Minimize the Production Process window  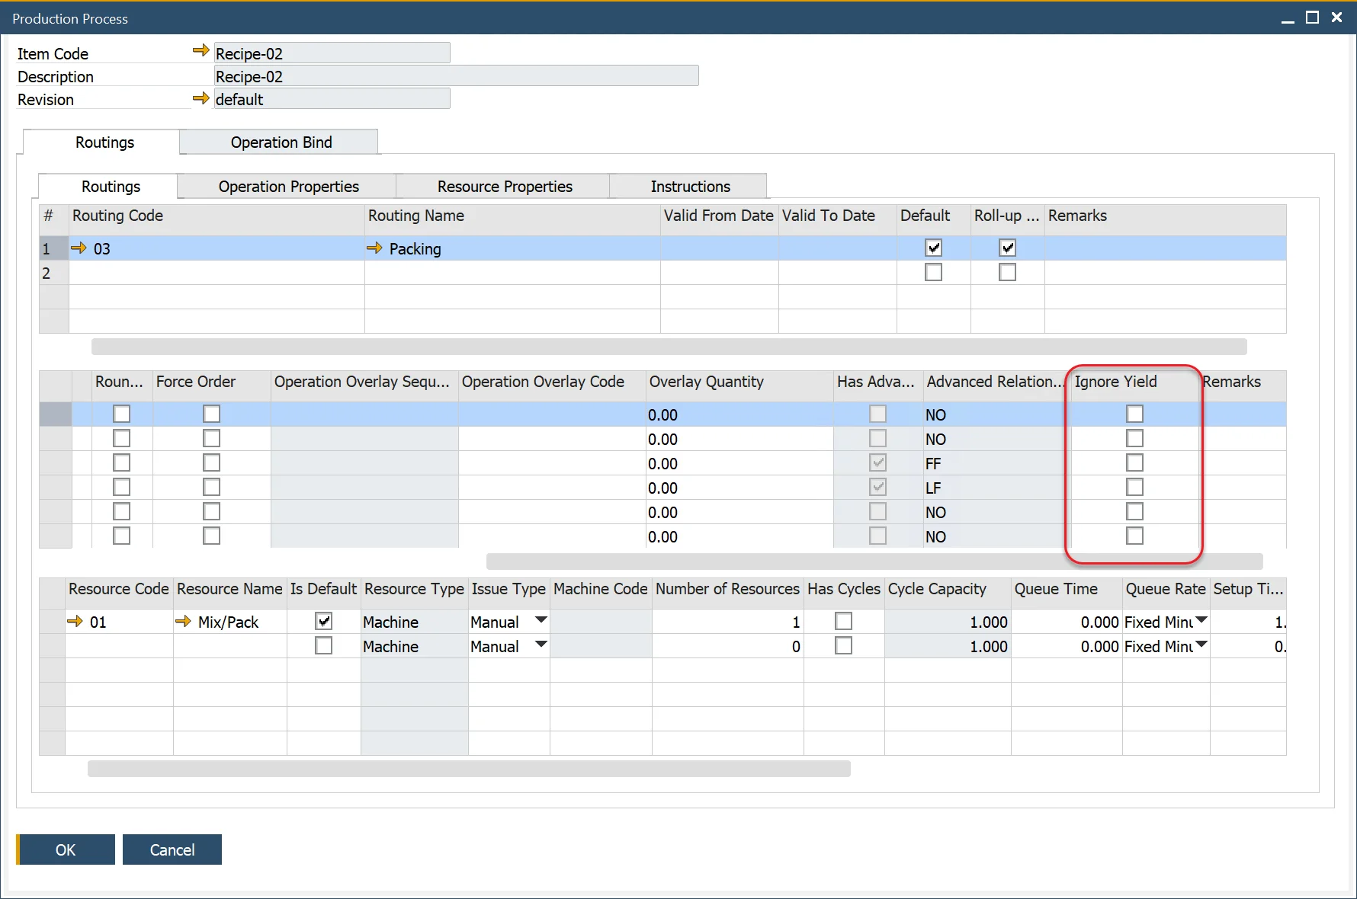click(x=1288, y=19)
